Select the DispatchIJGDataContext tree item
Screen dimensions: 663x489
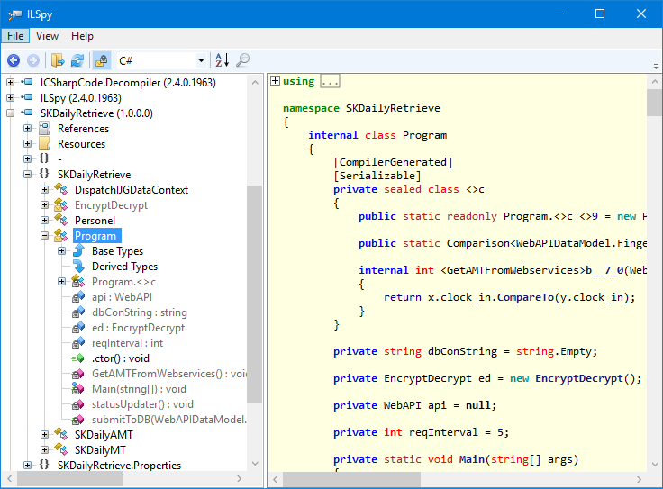point(132,190)
